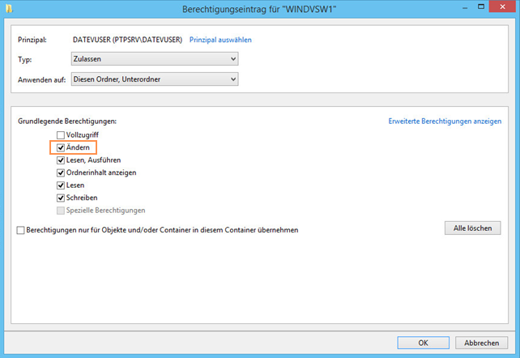Close the dialog with the red X

pos(502,6)
